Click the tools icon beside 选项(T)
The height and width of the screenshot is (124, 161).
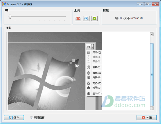click(x=89, y=67)
